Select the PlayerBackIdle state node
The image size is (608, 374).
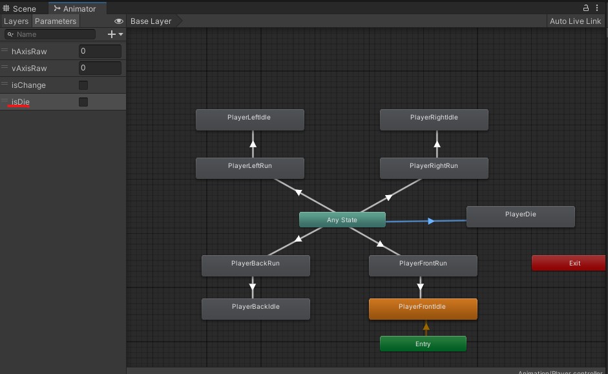pyautogui.click(x=255, y=309)
